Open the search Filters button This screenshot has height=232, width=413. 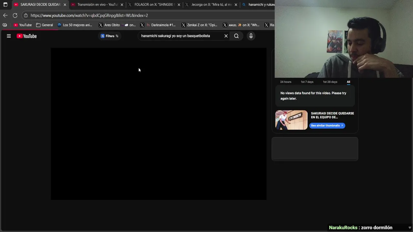click(x=110, y=36)
